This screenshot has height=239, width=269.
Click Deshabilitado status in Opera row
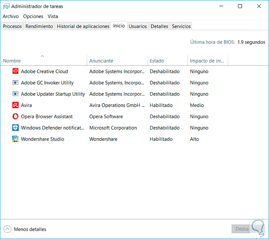165,116
